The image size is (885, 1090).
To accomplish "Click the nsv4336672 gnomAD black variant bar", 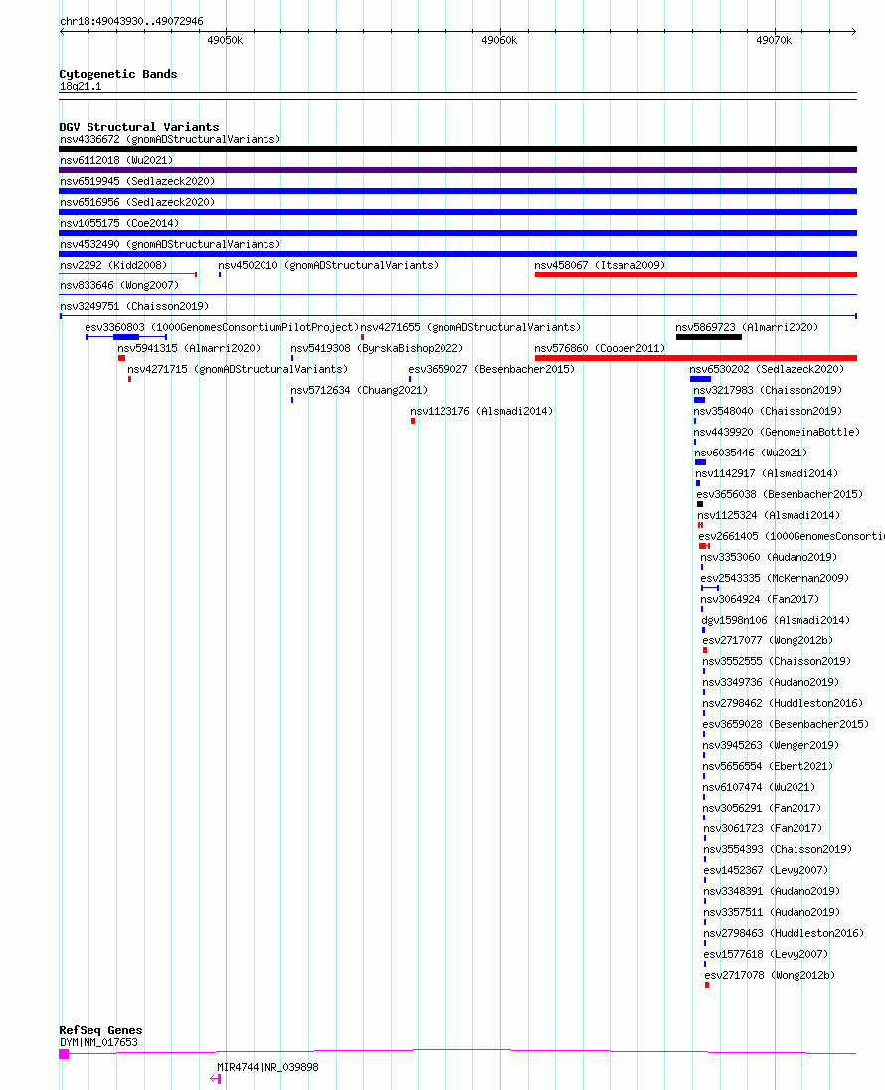I will pos(457,149).
